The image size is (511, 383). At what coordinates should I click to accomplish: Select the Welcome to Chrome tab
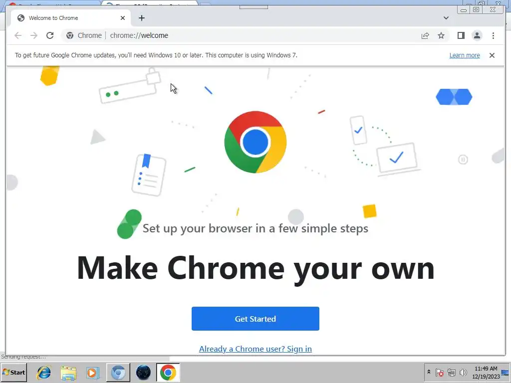[x=71, y=18]
